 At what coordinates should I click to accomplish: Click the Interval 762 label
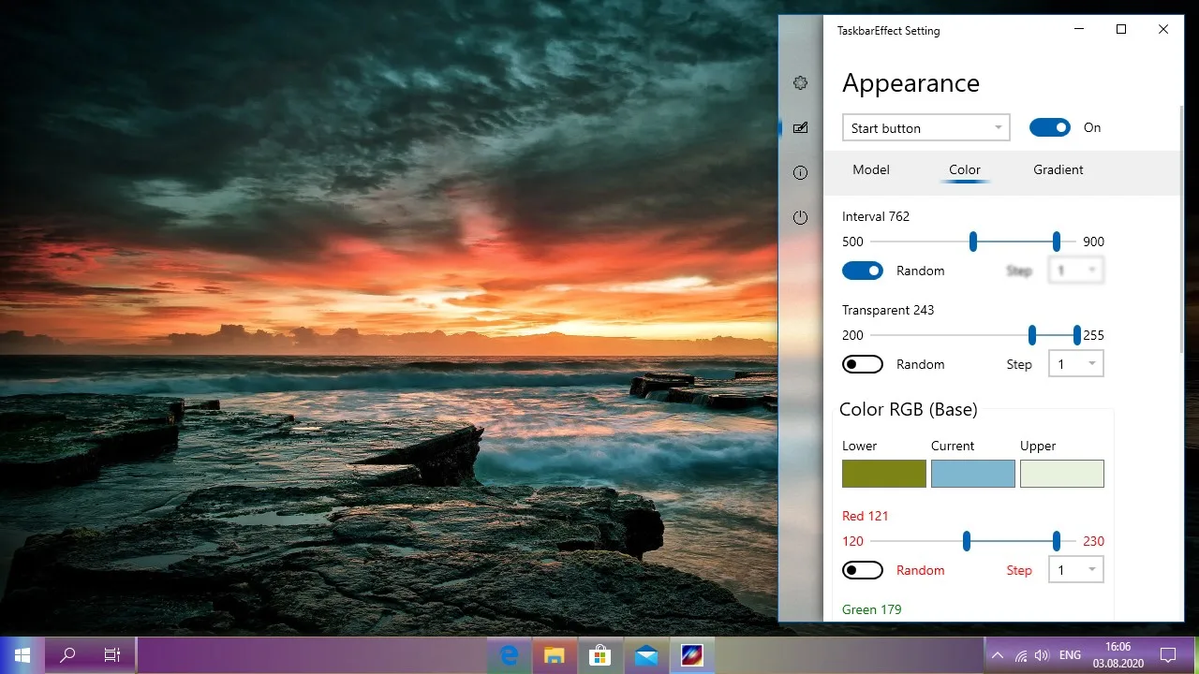tap(876, 216)
